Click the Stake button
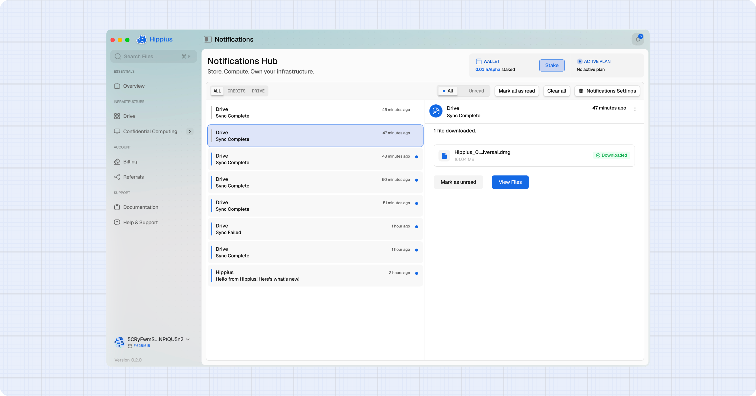This screenshot has width=756, height=396. (552, 65)
